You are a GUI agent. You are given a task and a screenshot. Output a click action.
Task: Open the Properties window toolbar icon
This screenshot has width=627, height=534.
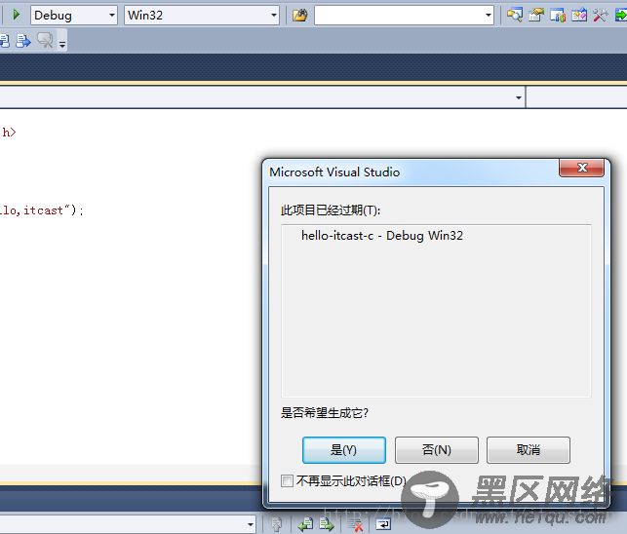(536, 16)
